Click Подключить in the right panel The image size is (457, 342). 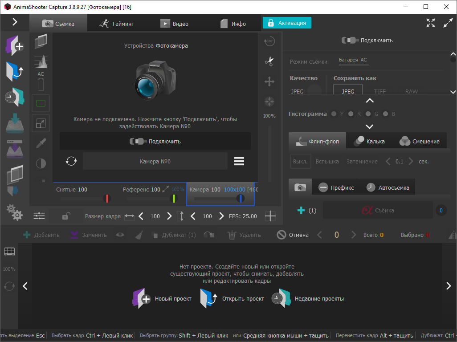[x=367, y=40]
